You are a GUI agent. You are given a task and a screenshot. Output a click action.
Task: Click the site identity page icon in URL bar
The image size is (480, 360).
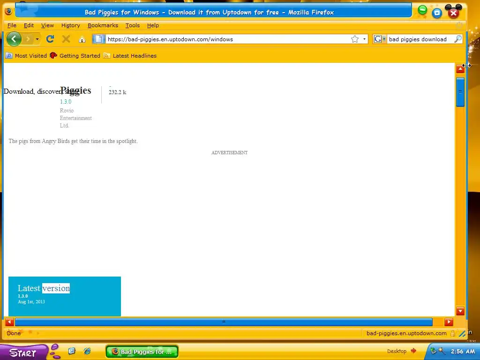pyautogui.click(x=98, y=39)
